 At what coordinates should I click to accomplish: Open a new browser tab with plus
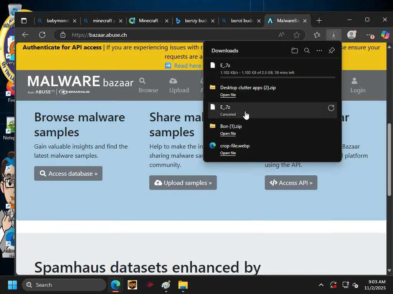tap(319, 21)
